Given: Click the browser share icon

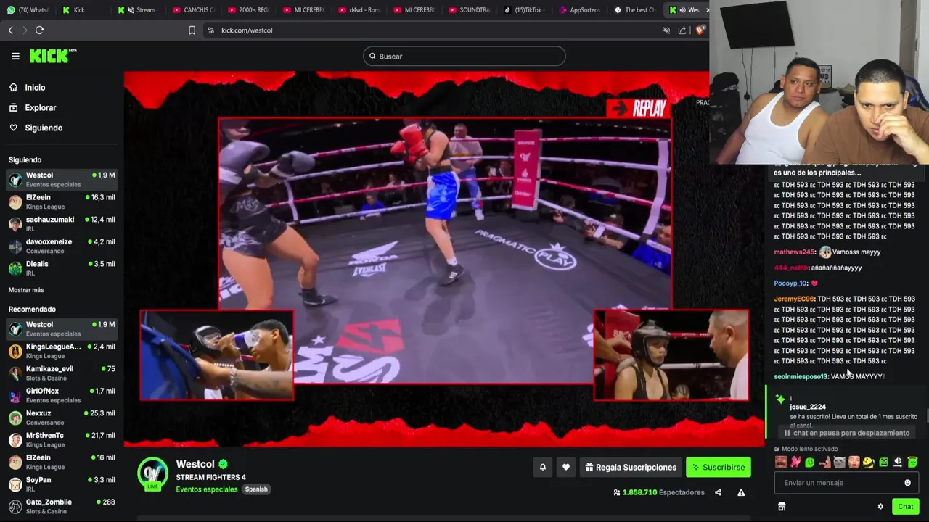Looking at the screenshot, I should 682,30.
